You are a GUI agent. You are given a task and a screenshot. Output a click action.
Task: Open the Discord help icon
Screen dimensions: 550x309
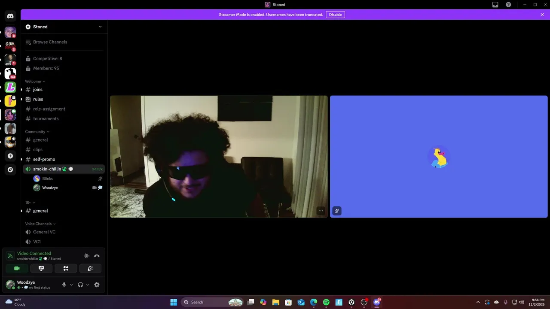pos(509,5)
